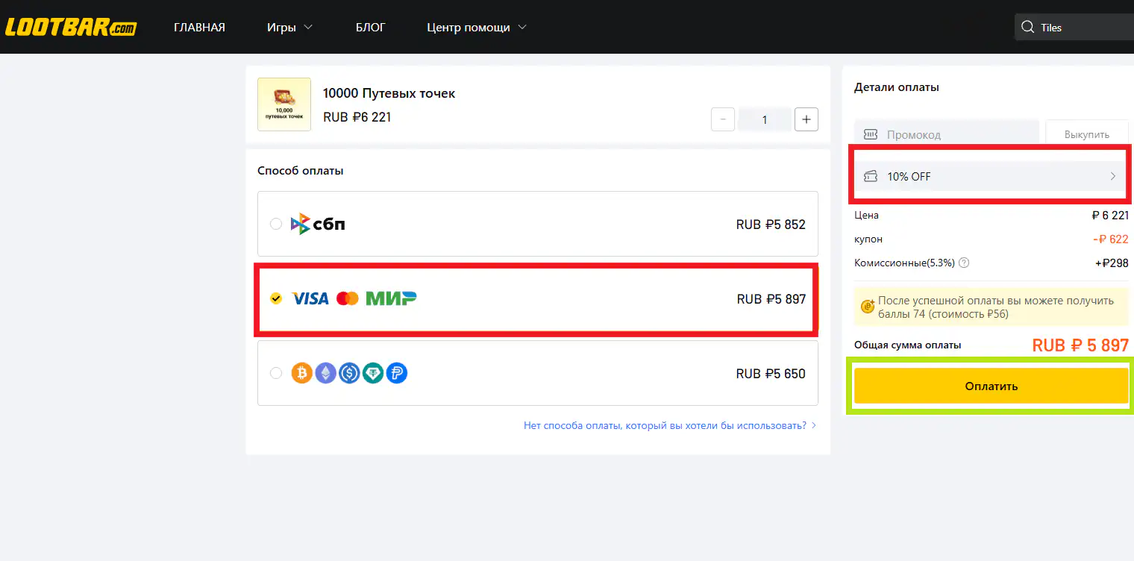Select the VISA/Mastercard/MIR radio button
The width and height of the screenshot is (1134, 561).
(276, 298)
